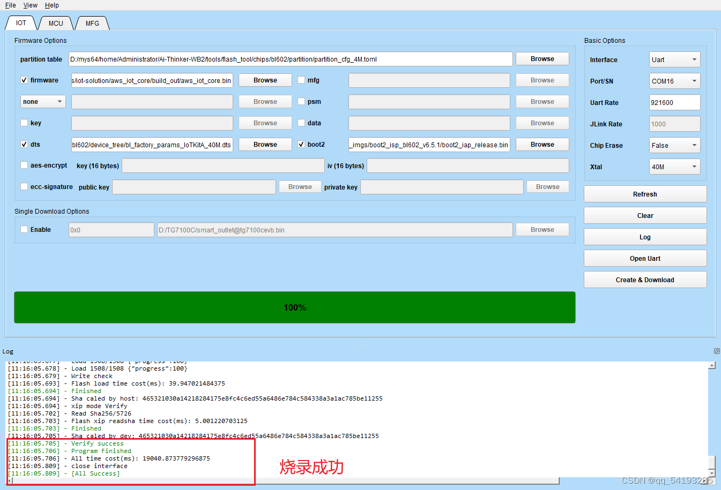Open the View menu
The width and height of the screenshot is (721, 490).
click(x=30, y=5)
